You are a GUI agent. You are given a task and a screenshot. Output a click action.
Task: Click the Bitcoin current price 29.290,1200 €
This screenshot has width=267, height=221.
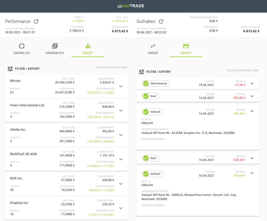pos(65,83)
